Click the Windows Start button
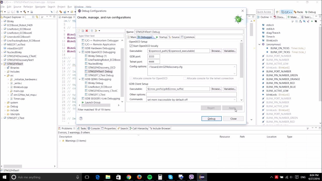The width and height of the screenshot is (322, 181). (x=5, y=177)
